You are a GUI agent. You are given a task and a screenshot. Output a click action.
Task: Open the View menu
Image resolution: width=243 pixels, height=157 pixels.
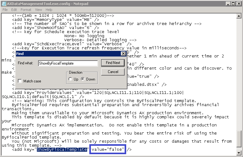click(38, 10)
